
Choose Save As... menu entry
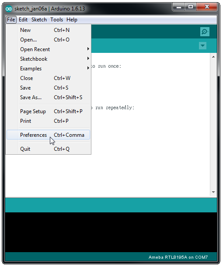pos(48,97)
